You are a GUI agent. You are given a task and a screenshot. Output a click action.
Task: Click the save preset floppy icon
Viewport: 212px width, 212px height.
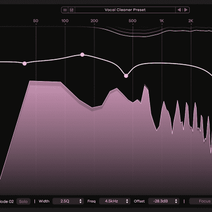point(72,10)
